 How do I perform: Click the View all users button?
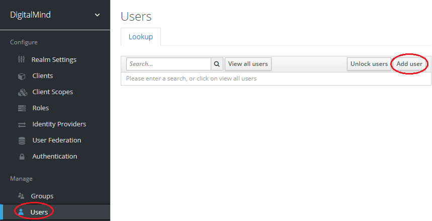248,64
